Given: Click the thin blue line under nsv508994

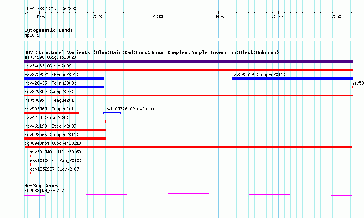Looking at the screenshot, I should pos(188,104).
